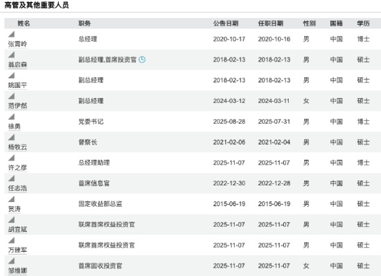This screenshot has height=276, width=381.
Task: Click the clock icon beside 副总经理,首席投资官
Action: click(x=142, y=59)
